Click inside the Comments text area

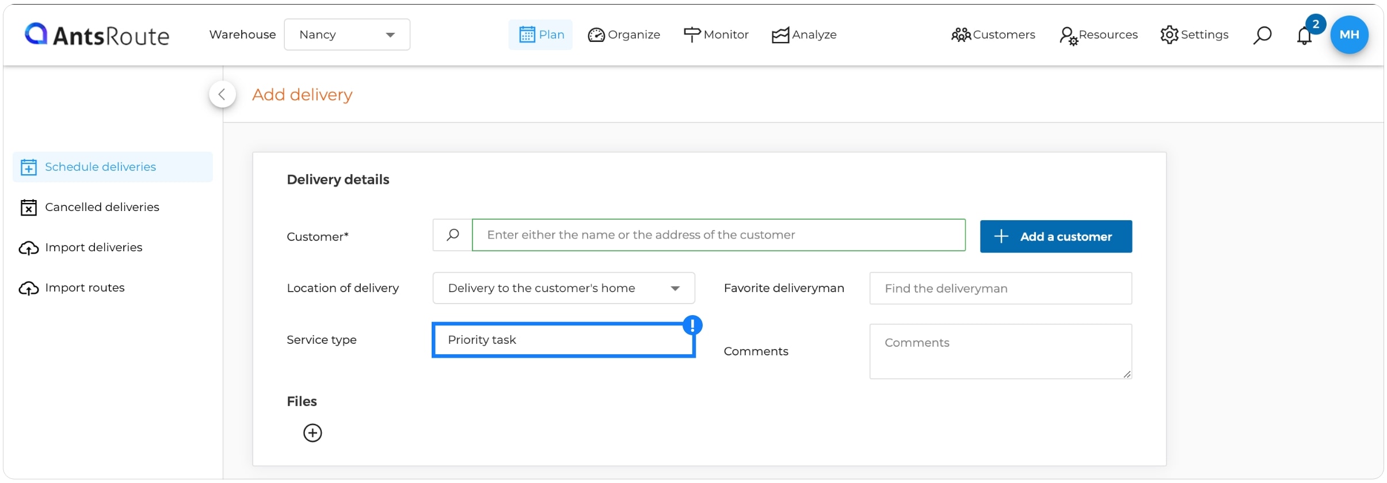click(1000, 351)
